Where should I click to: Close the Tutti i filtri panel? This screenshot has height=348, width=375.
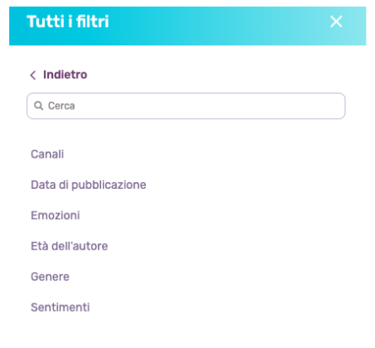pos(336,22)
